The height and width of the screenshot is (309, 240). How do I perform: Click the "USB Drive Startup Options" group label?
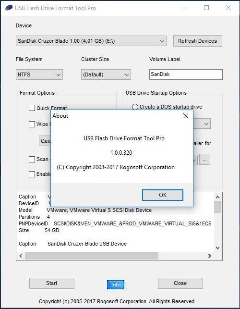(x=156, y=93)
